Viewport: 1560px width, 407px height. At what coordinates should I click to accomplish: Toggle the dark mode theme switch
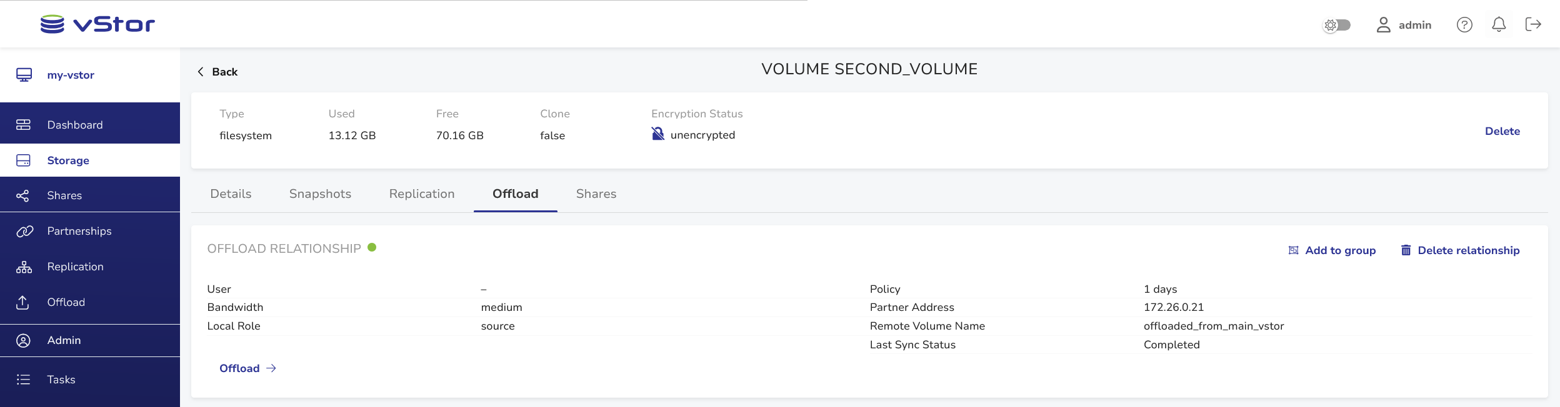tap(1337, 25)
